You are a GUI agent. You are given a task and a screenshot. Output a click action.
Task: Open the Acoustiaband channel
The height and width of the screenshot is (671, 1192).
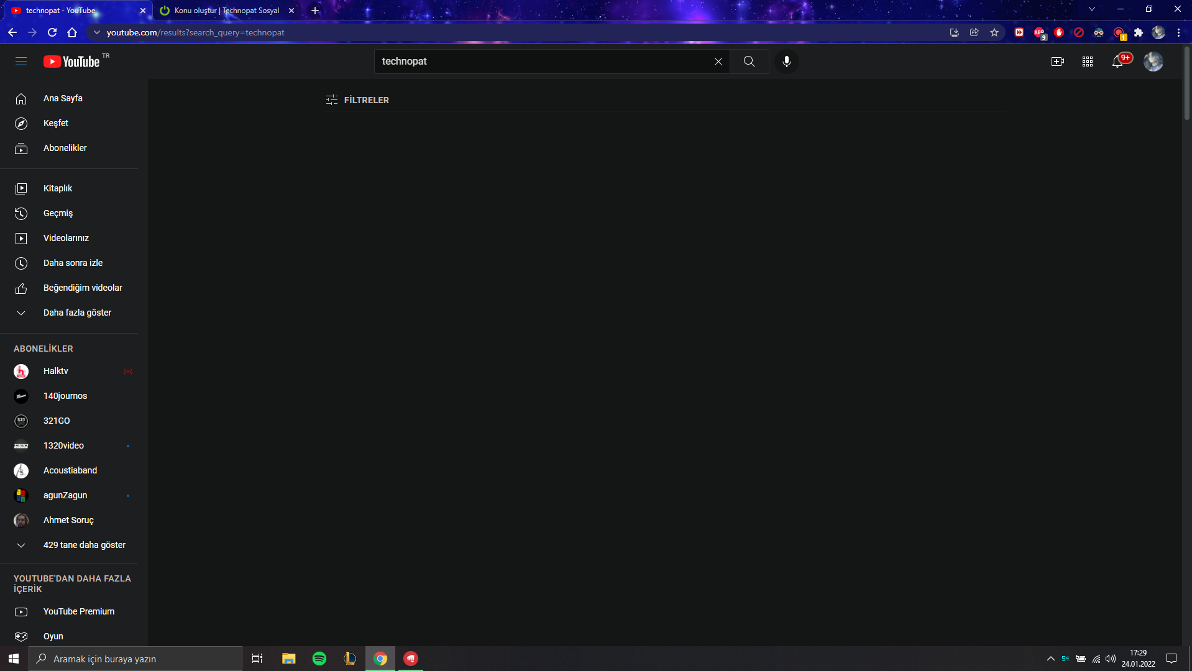click(69, 470)
